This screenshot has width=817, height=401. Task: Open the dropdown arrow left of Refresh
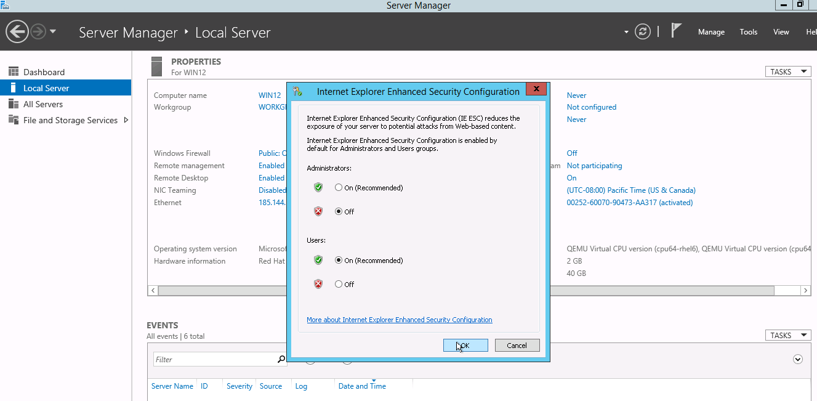pos(626,32)
